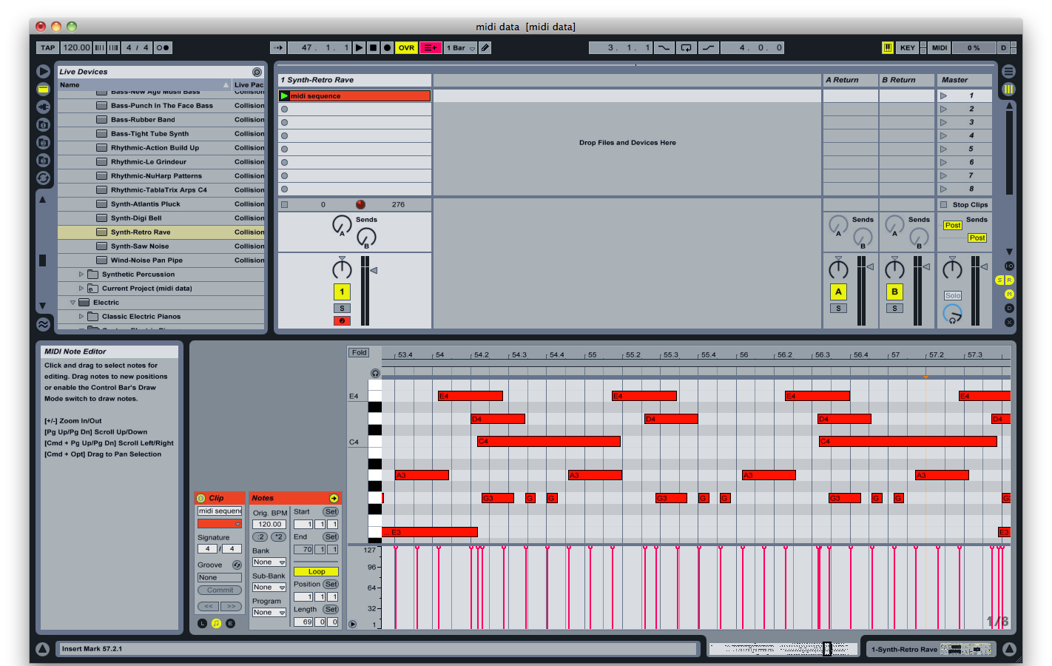This screenshot has width=1052, height=666.
Task: Expand the Synthetic Percussion folder
Action: tap(81, 275)
